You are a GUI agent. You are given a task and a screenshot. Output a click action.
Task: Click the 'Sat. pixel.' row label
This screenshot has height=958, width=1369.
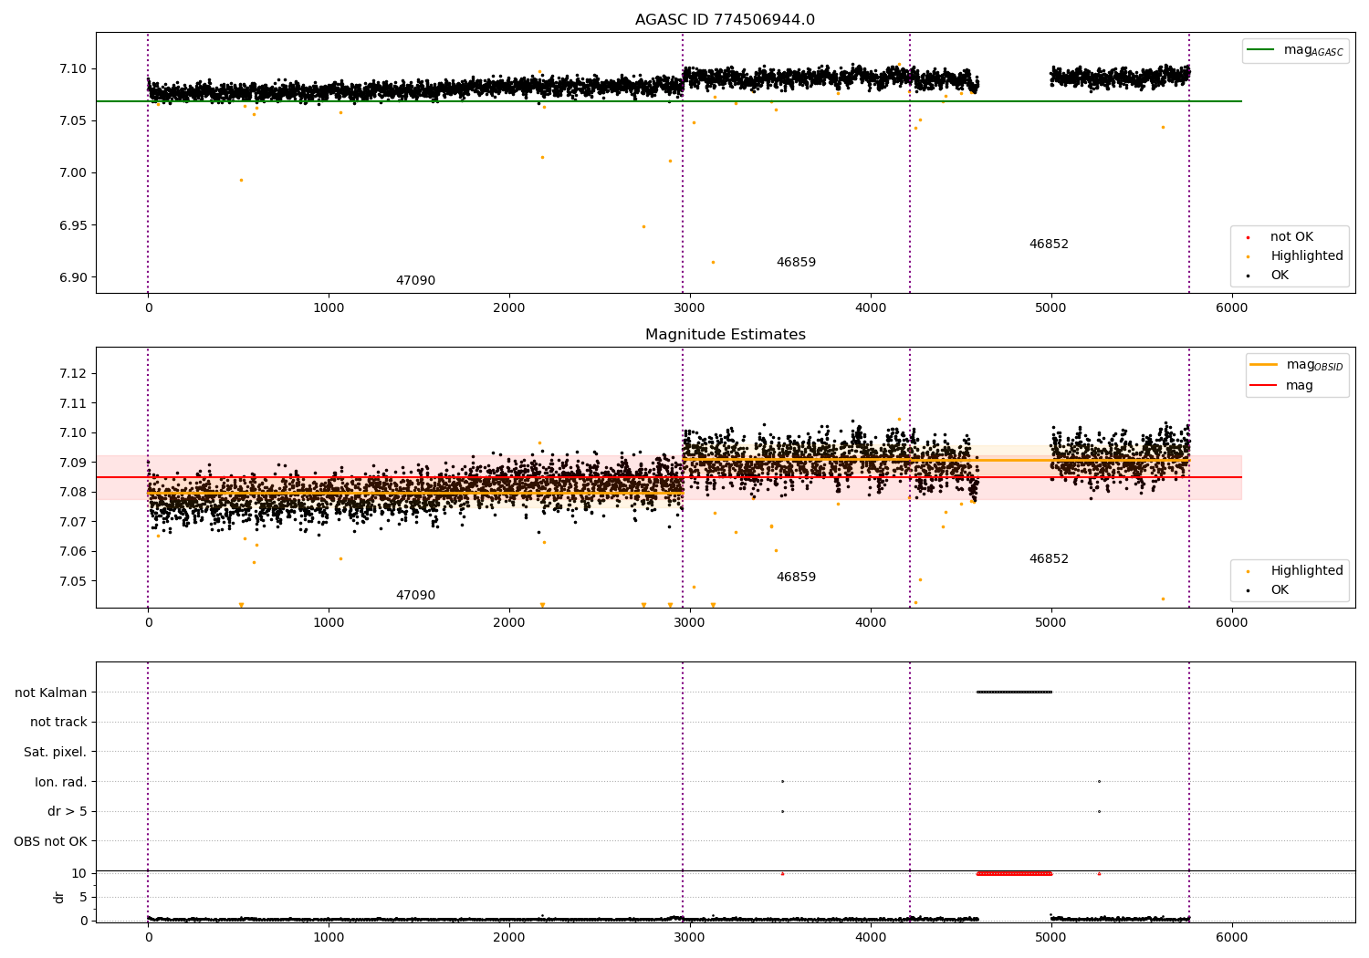56,753
